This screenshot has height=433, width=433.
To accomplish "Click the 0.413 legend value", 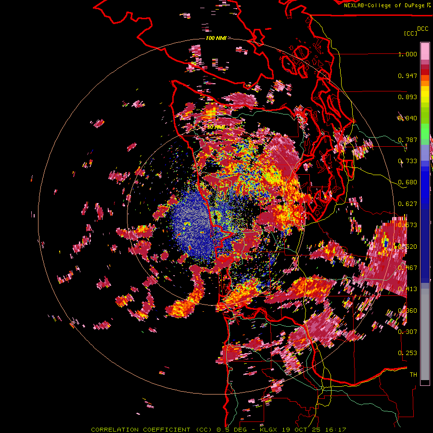I will (x=408, y=289).
